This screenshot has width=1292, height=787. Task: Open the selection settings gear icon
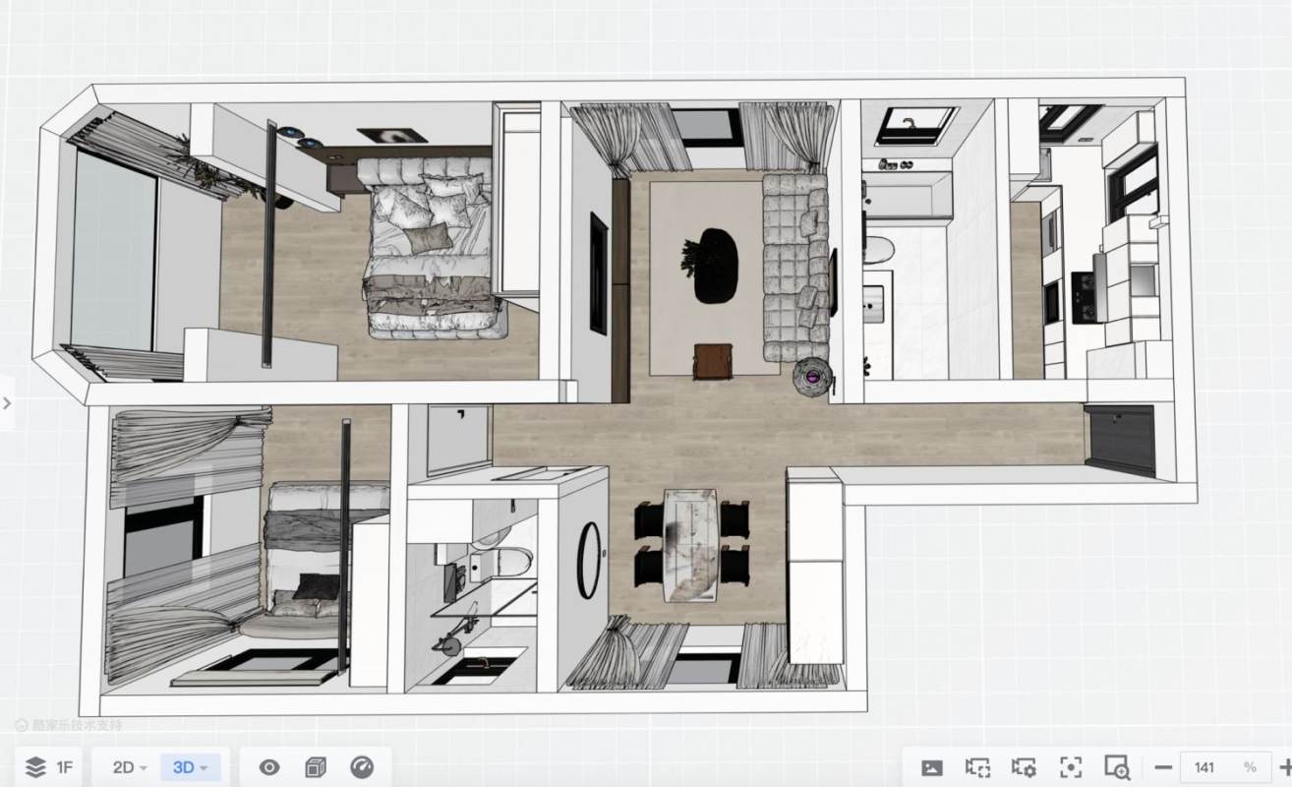pyautogui.click(x=1024, y=767)
